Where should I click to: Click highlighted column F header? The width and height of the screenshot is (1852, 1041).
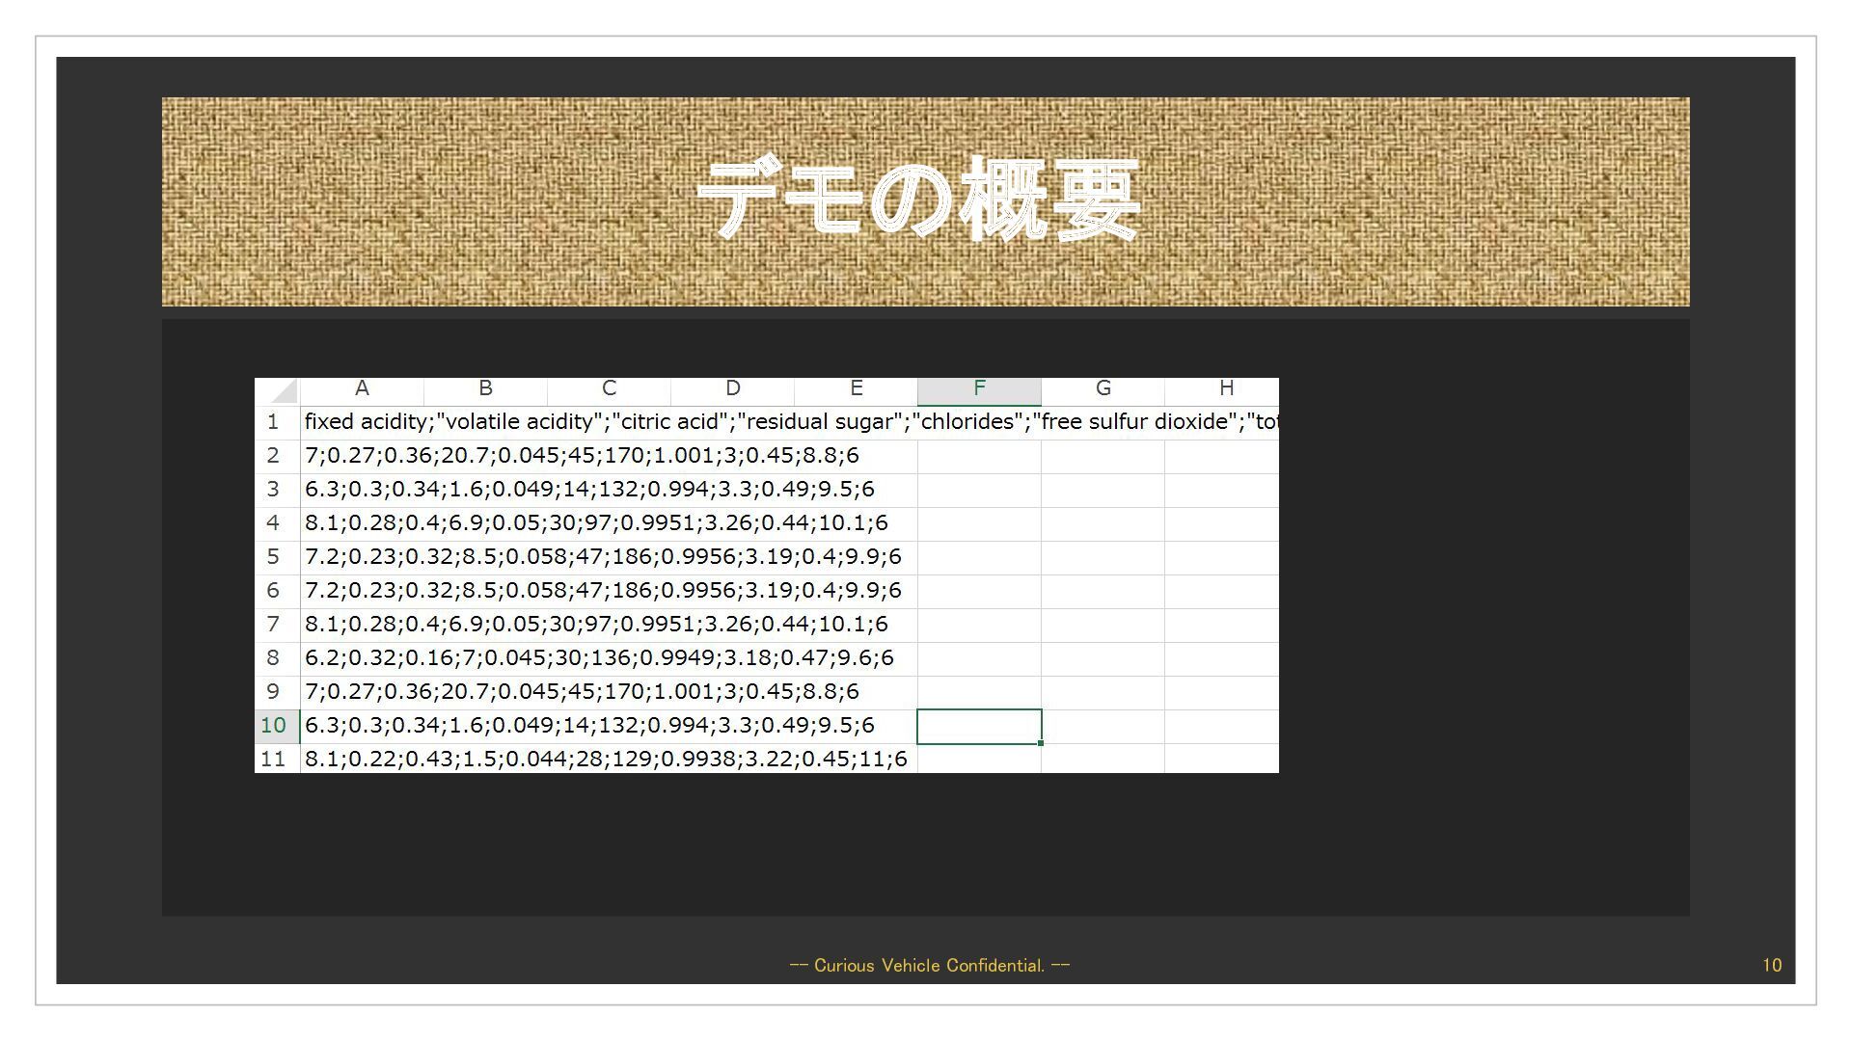[979, 388]
